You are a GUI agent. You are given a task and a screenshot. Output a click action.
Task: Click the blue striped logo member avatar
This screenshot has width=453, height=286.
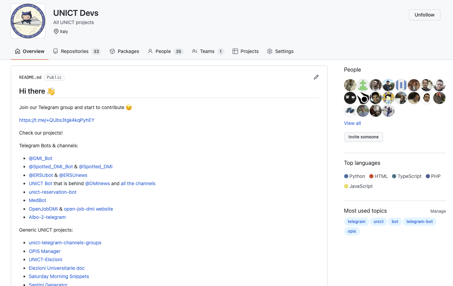point(401,85)
